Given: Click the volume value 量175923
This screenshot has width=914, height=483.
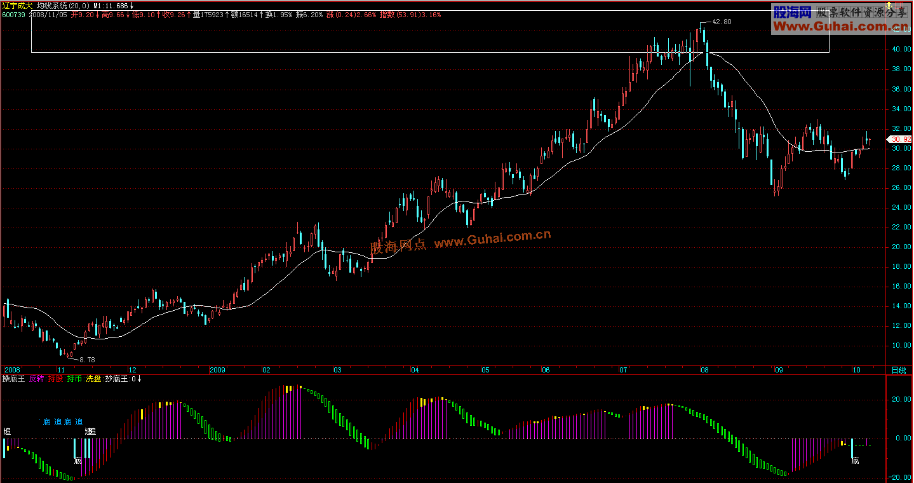Looking at the screenshot, I should click(208, 14).
